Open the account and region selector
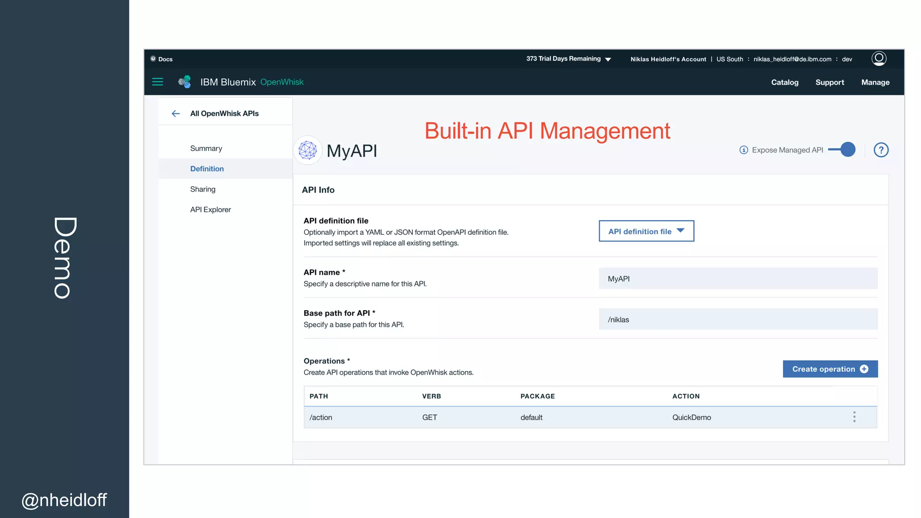This screenshot has width=921, height=518. [741, 59]
